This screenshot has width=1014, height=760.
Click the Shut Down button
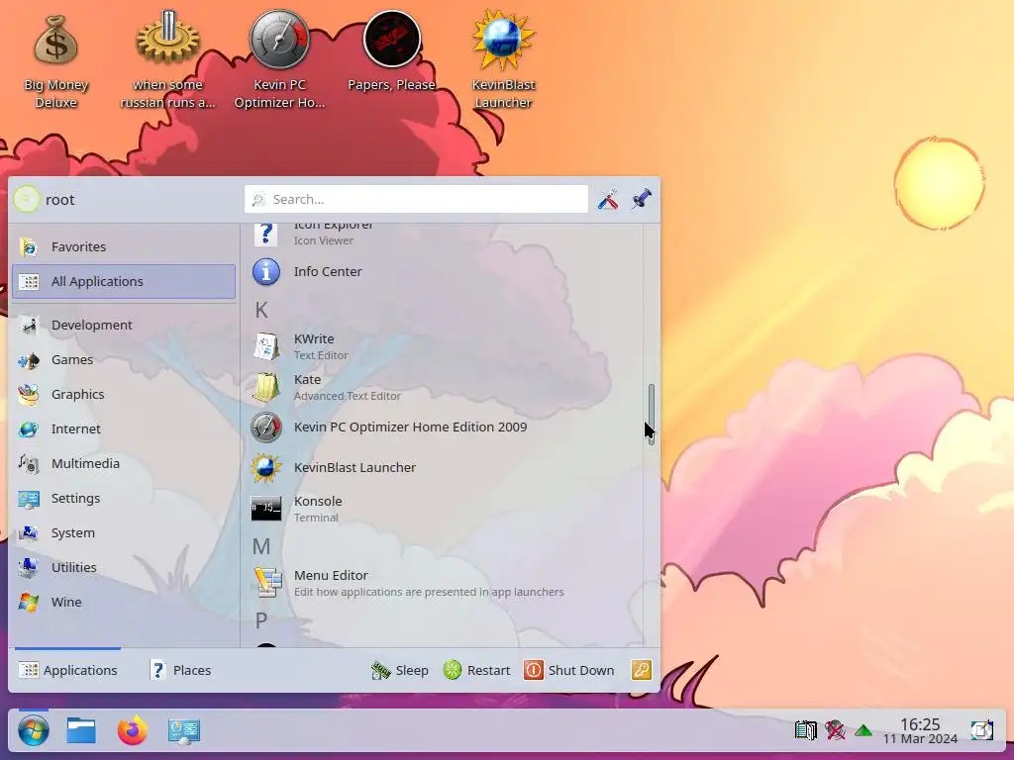pyautogui.click(x=569, y=670)
